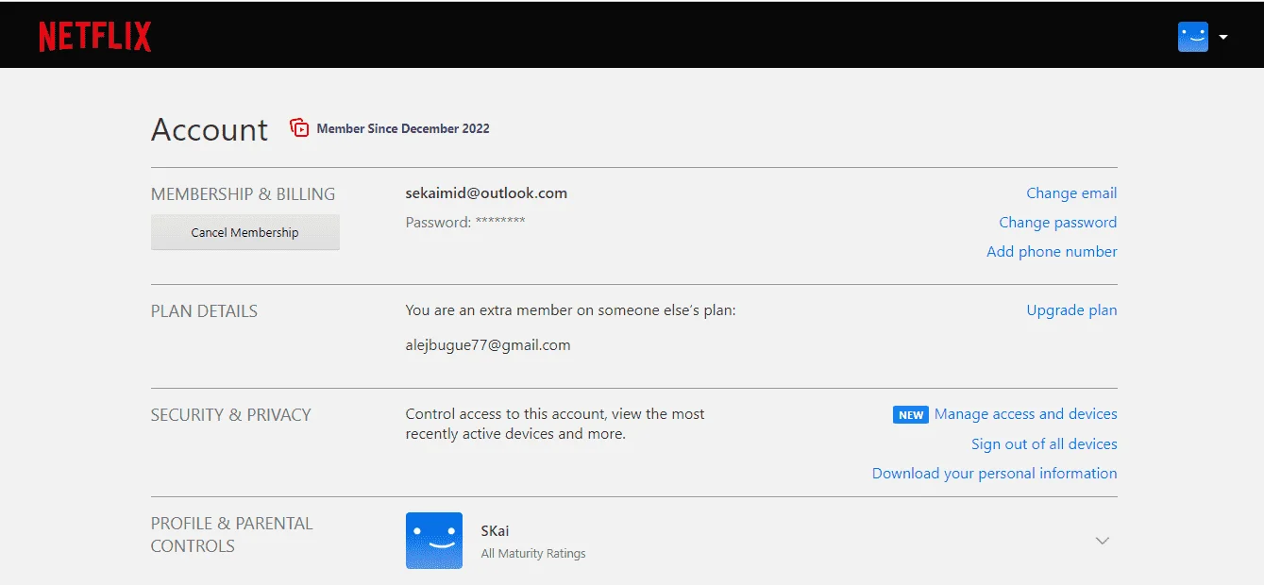
Task: Click the NEW badge beside Manage access
Action: [x=911, y=414]
